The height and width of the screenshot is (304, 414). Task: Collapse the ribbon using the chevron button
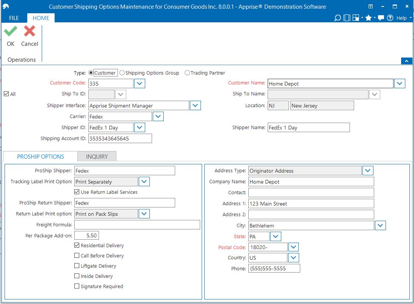click(x=406, y=61)
